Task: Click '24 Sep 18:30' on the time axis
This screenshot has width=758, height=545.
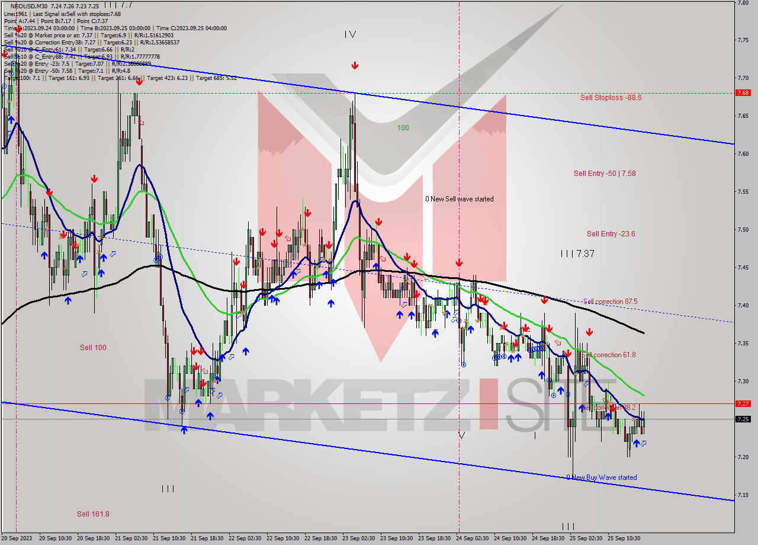Action: [x=548, y=538]
